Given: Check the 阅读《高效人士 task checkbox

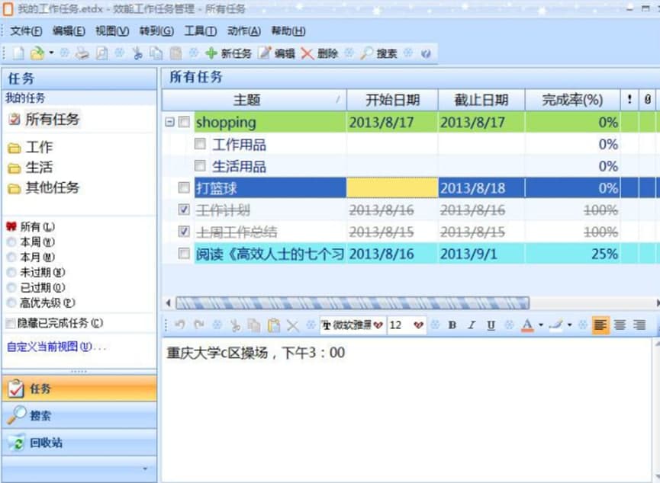Looking at the screenshot, I should pos(184,253).
